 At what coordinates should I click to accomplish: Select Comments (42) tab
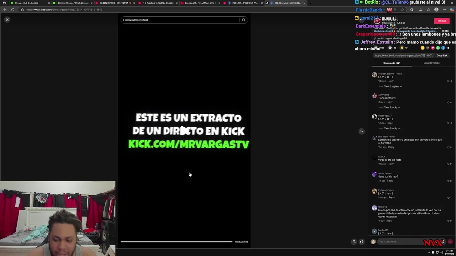392,63
